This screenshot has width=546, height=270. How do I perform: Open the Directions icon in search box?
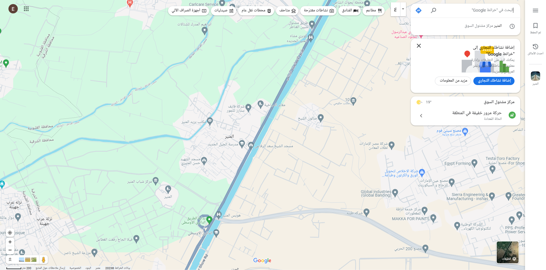point(419,10)
